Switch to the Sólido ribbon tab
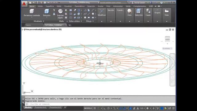The width and height of the screenshot is (197, 111). tap(40, 6)
